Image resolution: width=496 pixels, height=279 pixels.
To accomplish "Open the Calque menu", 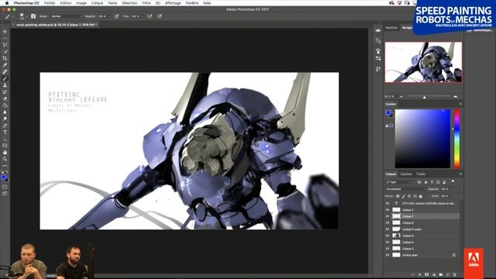I will (97, 3).
